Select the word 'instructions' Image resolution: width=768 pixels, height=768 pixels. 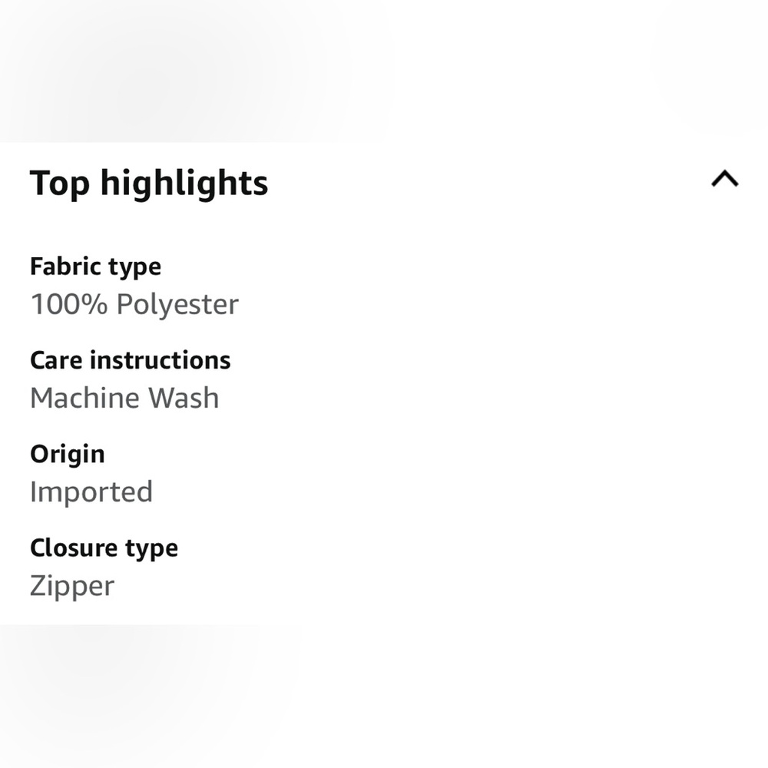click(161, 360)
